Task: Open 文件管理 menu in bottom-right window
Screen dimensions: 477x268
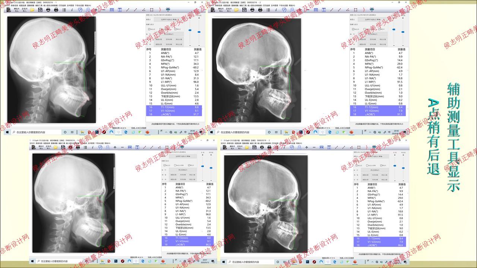Action: pyautogui.click(x=282, y=143)
